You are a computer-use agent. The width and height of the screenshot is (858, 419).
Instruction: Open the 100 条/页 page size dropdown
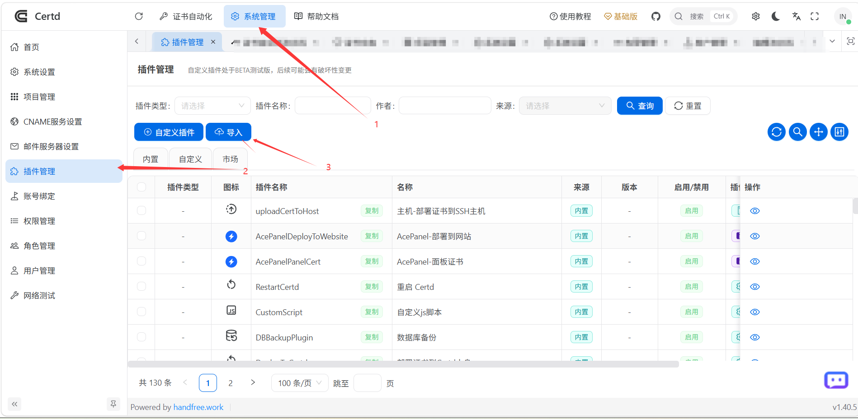point(300,383)
